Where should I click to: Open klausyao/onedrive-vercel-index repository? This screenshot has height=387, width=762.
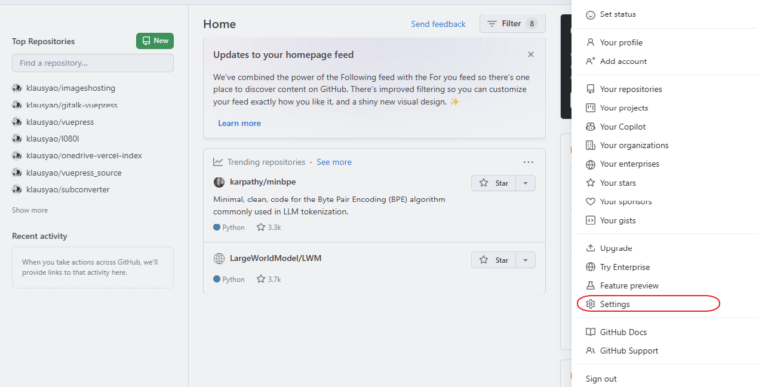tap(84, 155)
